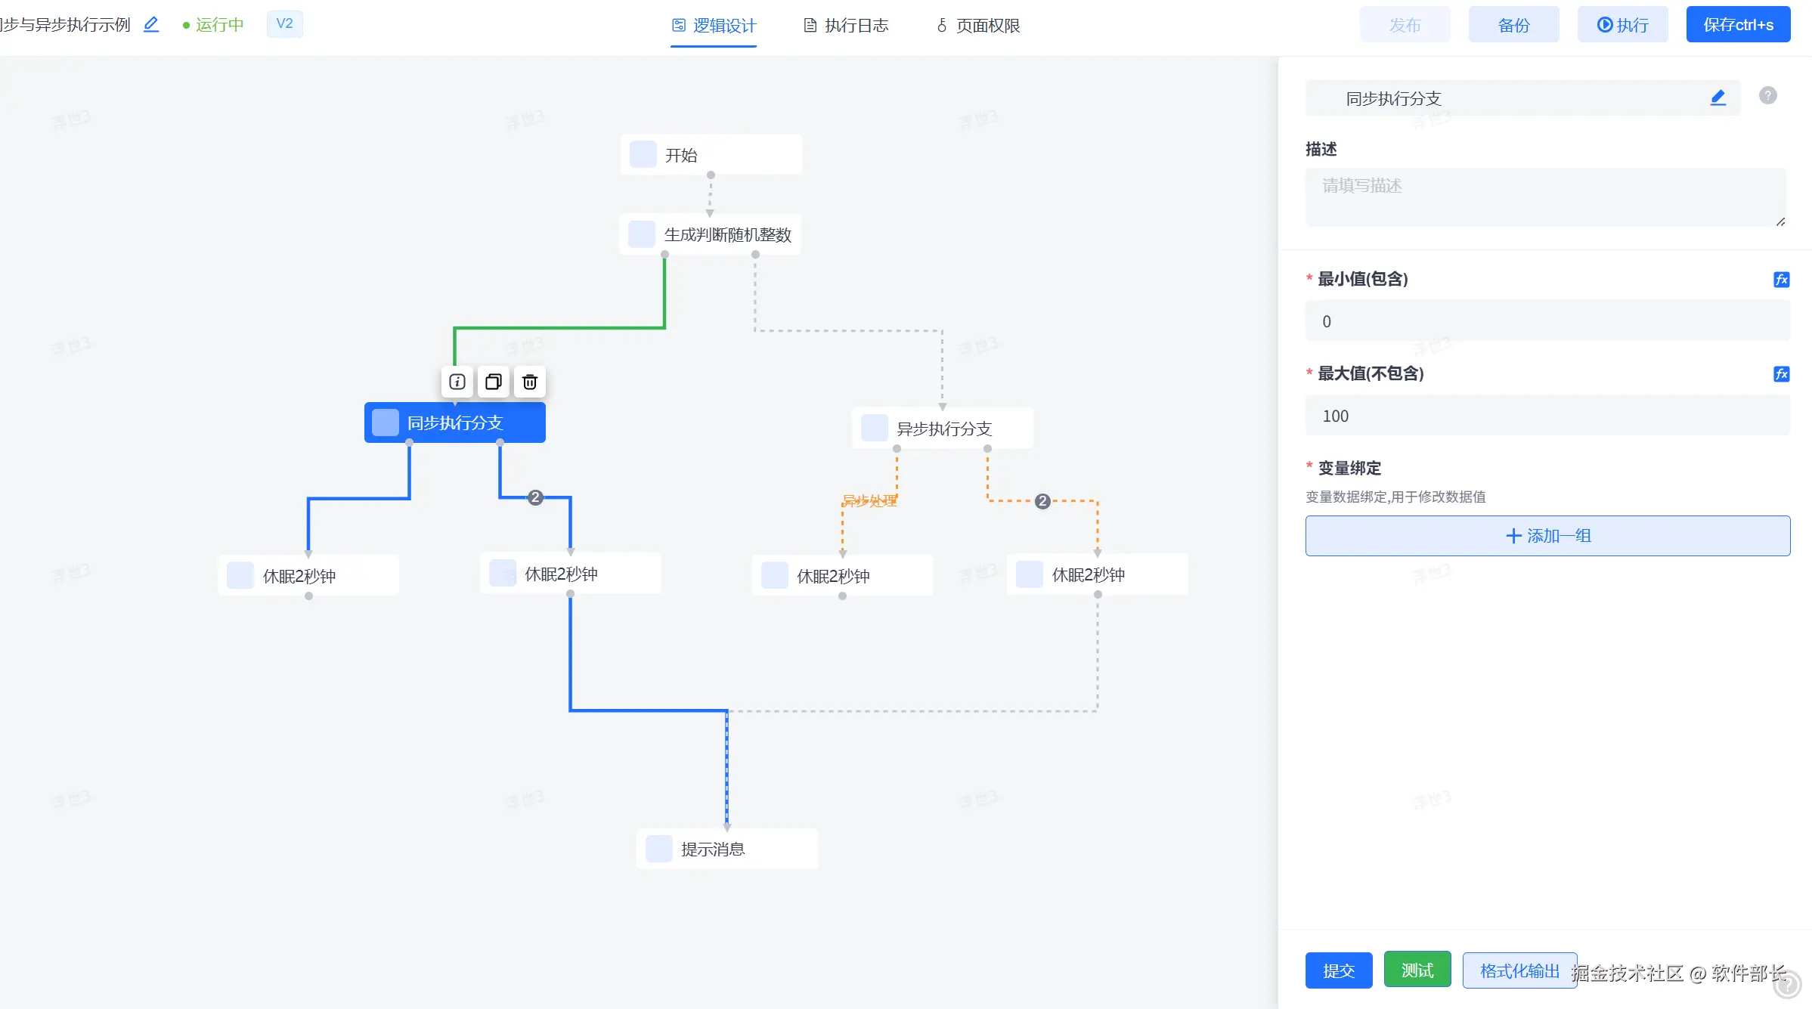Image resolution: width=1812 pixels, height=1009 pixels.
Task: Click the 执行 run button
Action: coord(1622,25)
